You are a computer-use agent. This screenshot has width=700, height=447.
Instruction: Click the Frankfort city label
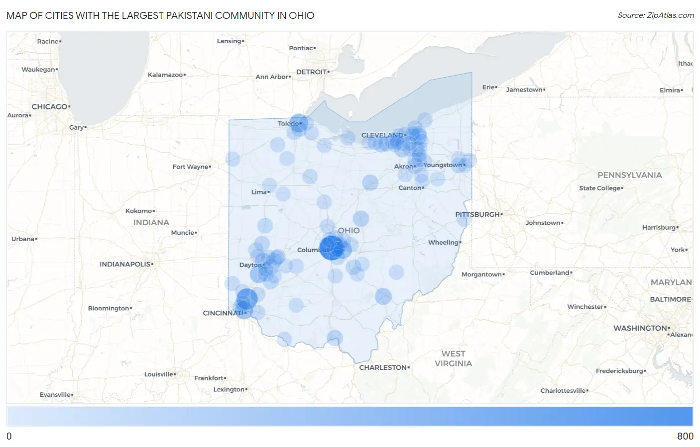click(x=209, y=378)
